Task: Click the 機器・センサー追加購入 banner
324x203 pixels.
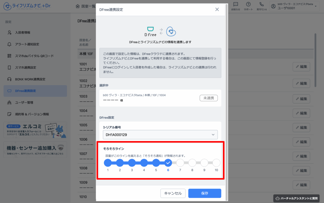Action: [x=35, y=150]
